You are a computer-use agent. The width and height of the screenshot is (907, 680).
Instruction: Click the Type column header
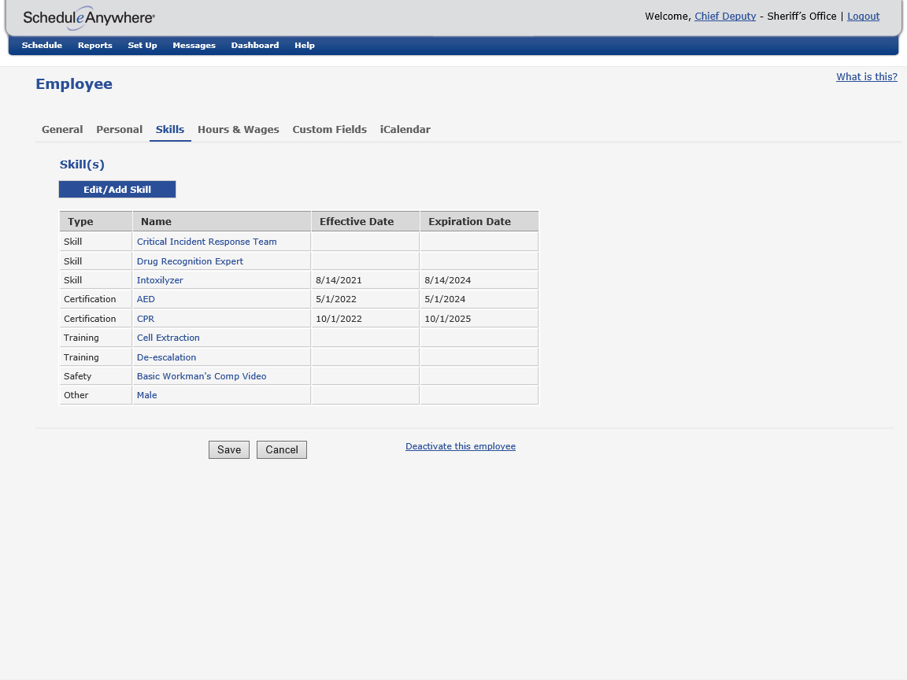tap(96, 221)
